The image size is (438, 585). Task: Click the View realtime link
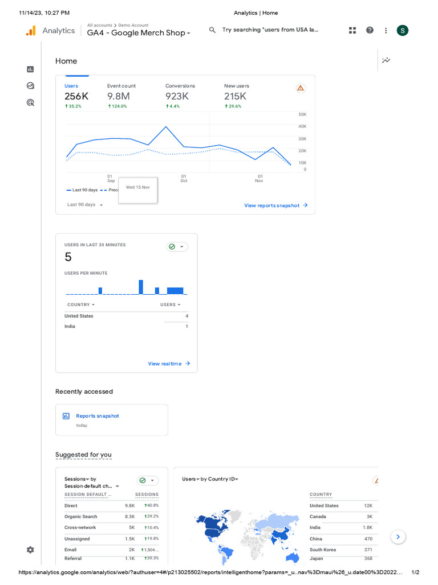tap(169, 364)
